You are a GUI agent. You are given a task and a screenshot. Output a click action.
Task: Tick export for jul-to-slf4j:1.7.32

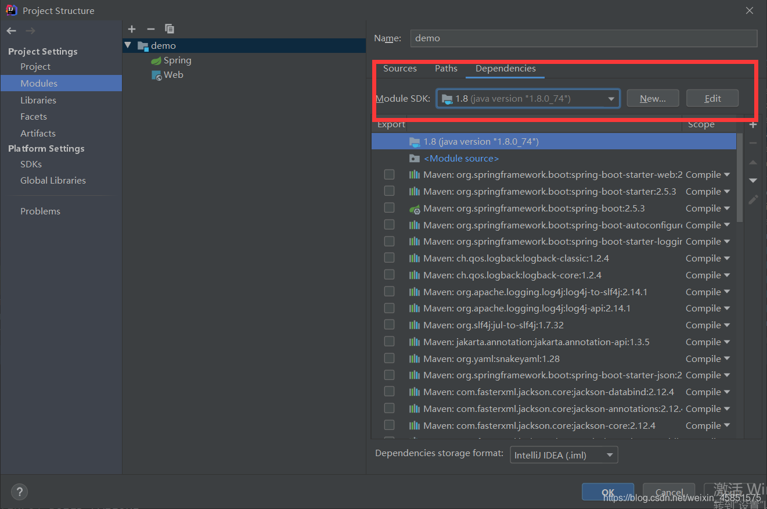(389, 325)
